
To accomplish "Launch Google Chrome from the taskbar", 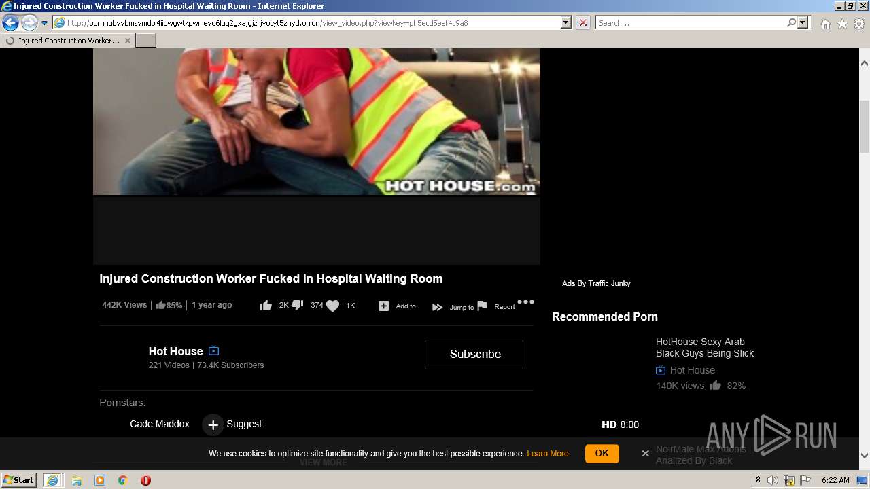I will click(123, 480).
